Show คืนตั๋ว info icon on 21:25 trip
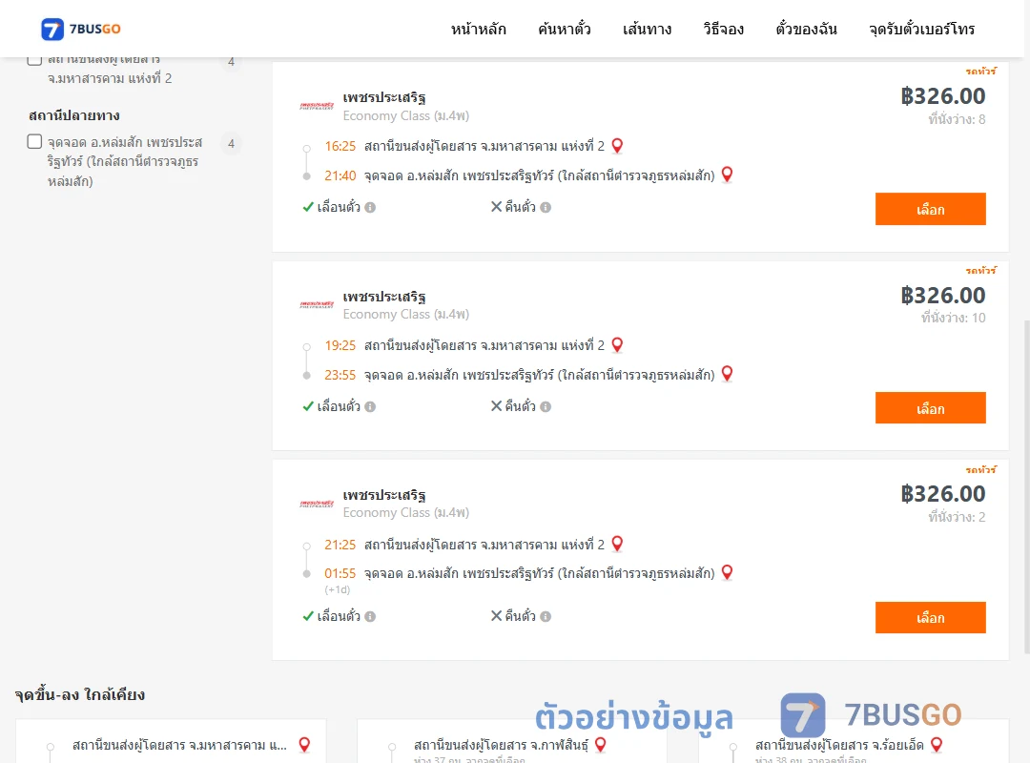This screenshot has width=1030, height=763. (x=546, y=616)
